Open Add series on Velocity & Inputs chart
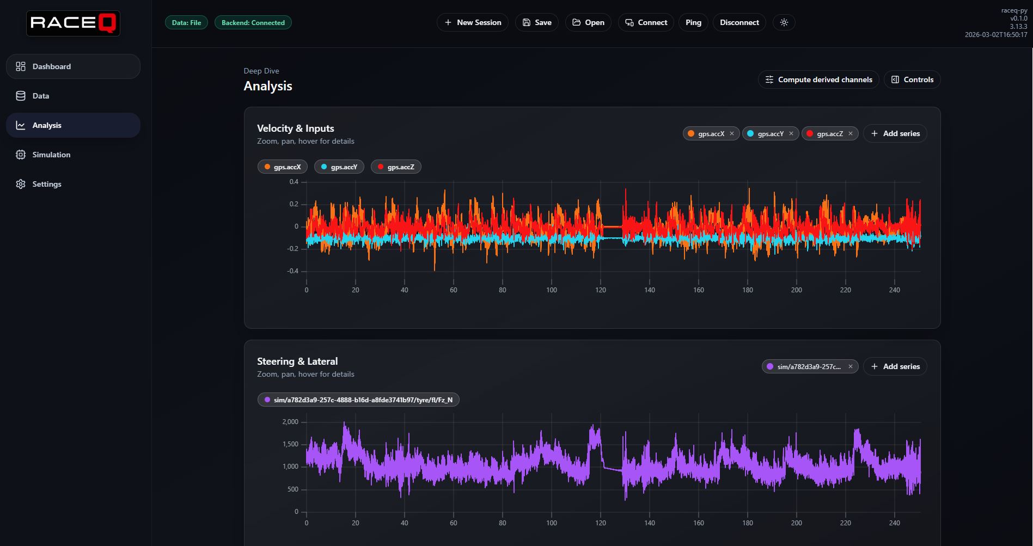1033x546 pixels. 895,133
